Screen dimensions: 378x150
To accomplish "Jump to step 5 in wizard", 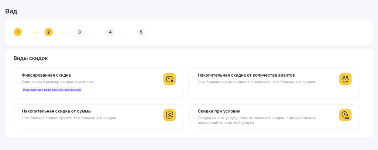I will pos(141,32).
